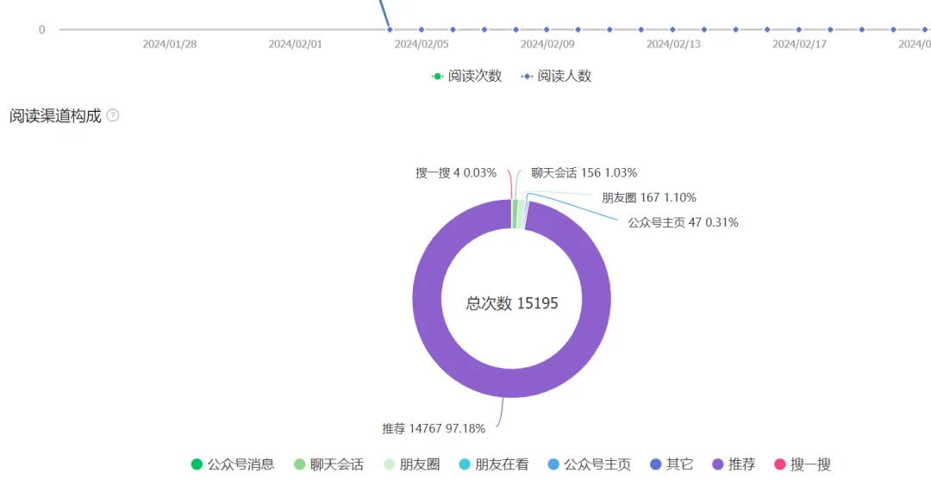Viewport: 931px width, 504px height.
Task: Click label 推荐 14767 97.18%
Action: point(434,428)
